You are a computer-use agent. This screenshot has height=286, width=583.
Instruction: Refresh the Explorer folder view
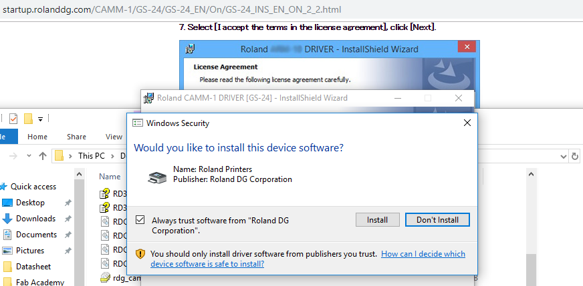coord(575,157)
